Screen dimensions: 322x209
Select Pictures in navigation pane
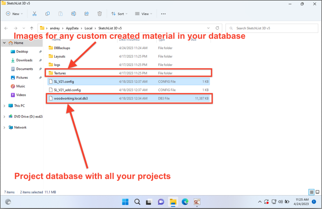click(x=22, y=77)
